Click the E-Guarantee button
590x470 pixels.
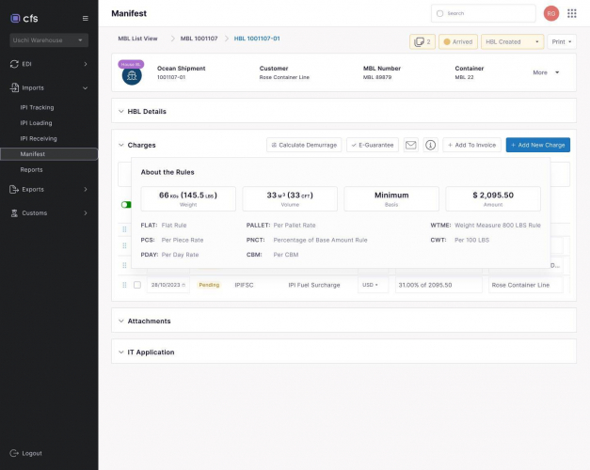pyautogui.click(x=373, y=145)
